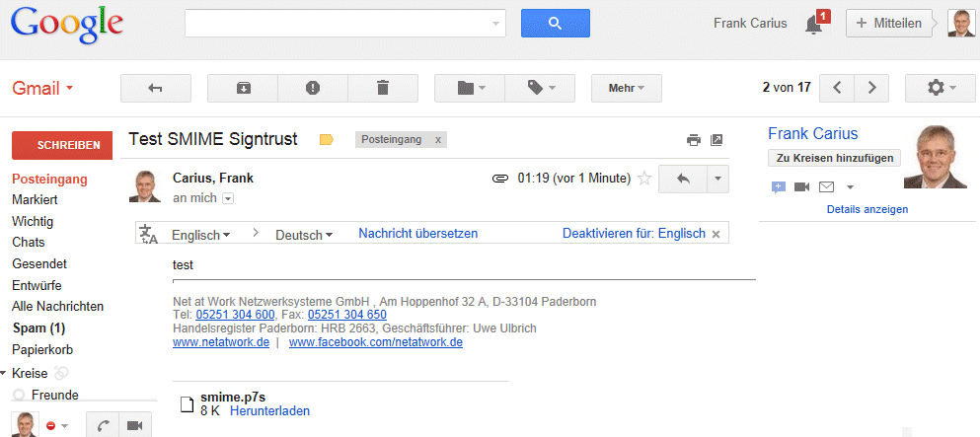980x437 pixels.
Task: Open more contact options arrow
Action: pyautogui.click(x=850, y=187)
